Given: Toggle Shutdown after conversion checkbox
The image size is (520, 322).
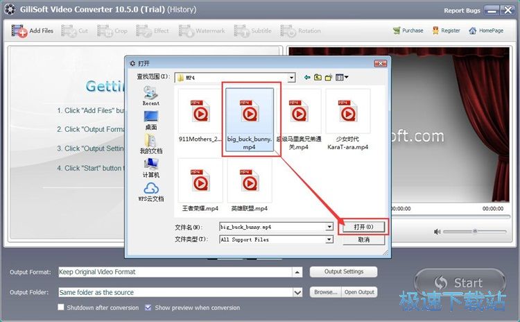Looking at the screenshot, I should click(x=61, y=307).
